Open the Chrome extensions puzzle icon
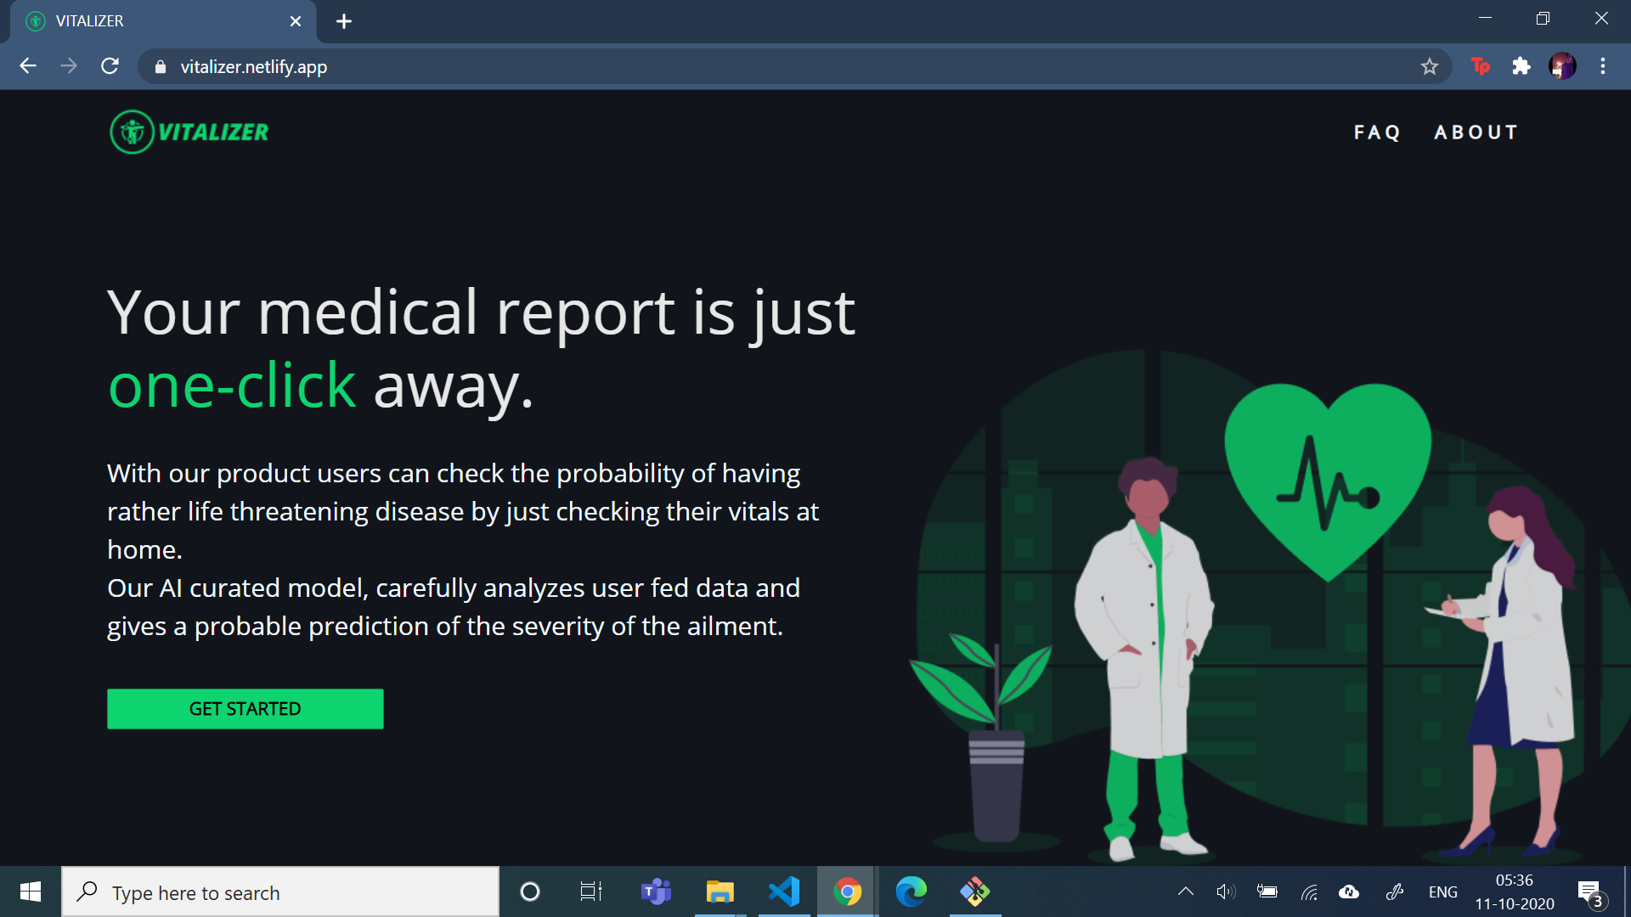 pyautogui.click(x=1521, y=66)
